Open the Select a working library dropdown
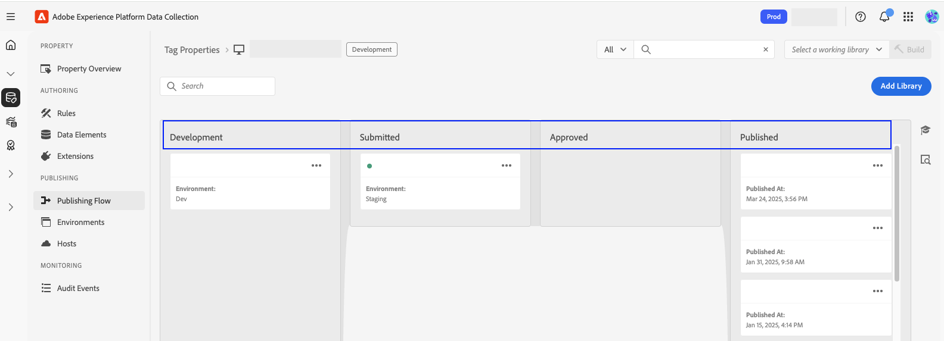This screenshot has height=341, width=944. (x=836, y=49)
